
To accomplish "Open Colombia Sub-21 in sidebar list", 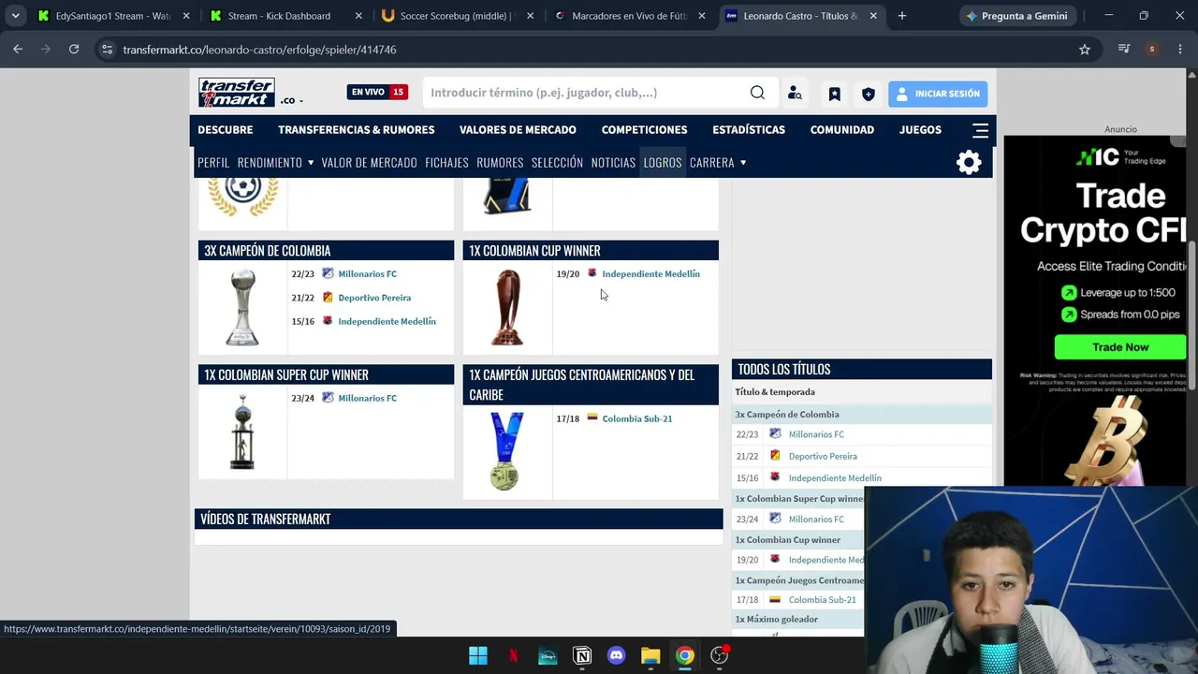I will tap(822, 600).
